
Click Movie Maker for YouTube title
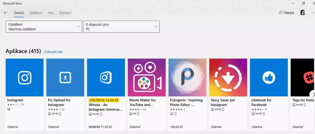(143, 102)
